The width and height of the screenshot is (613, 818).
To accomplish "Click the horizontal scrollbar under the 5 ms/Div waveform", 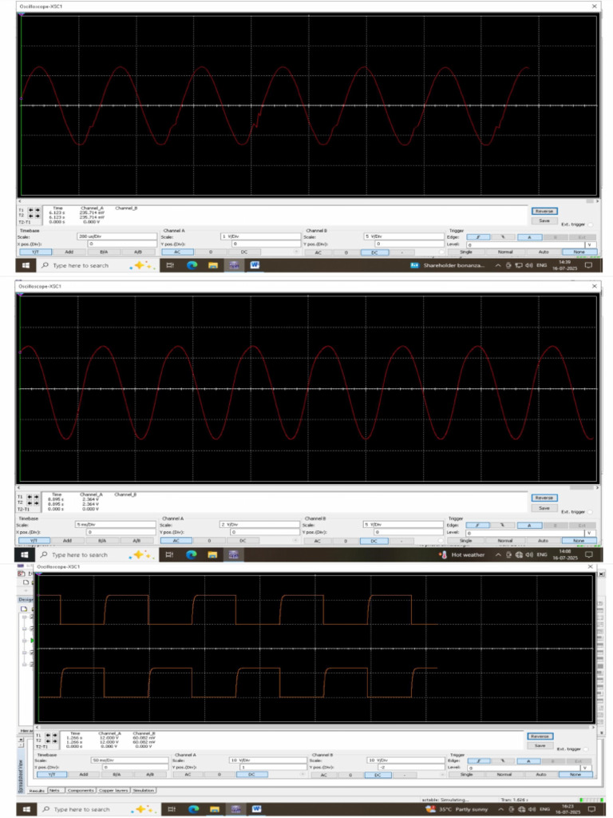I will coord(309,487).
